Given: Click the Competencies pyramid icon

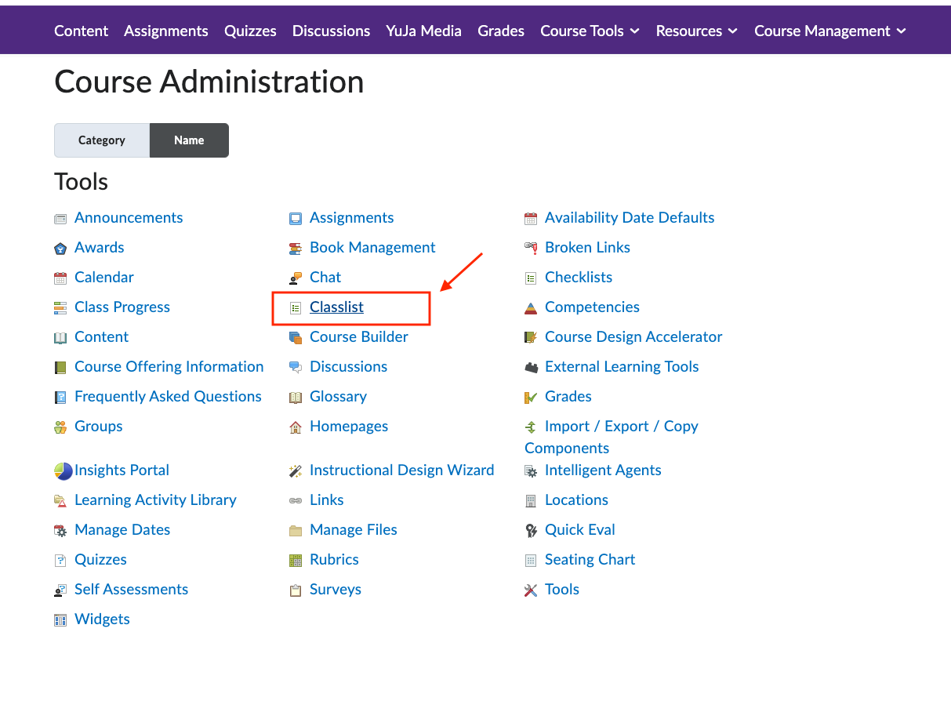Looking at the screenshot, I should click(x=531, y=308).
